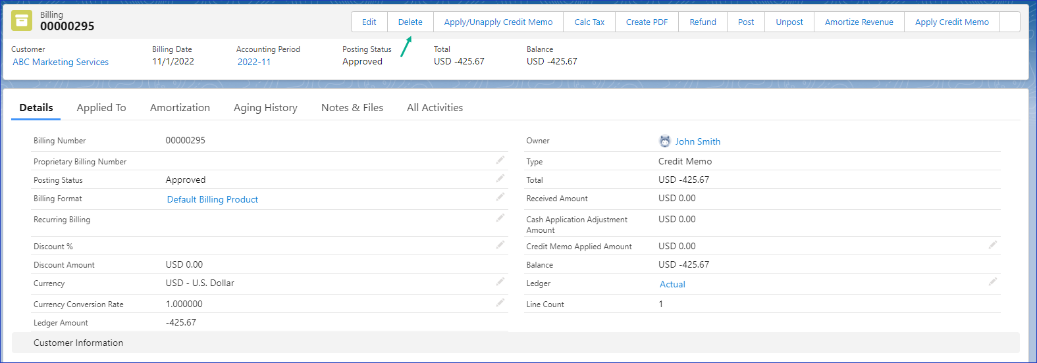The height and width of the screenshot is (363, 1037).
Task: Open accounting period 2022-11 link
Action: (254, 62)
